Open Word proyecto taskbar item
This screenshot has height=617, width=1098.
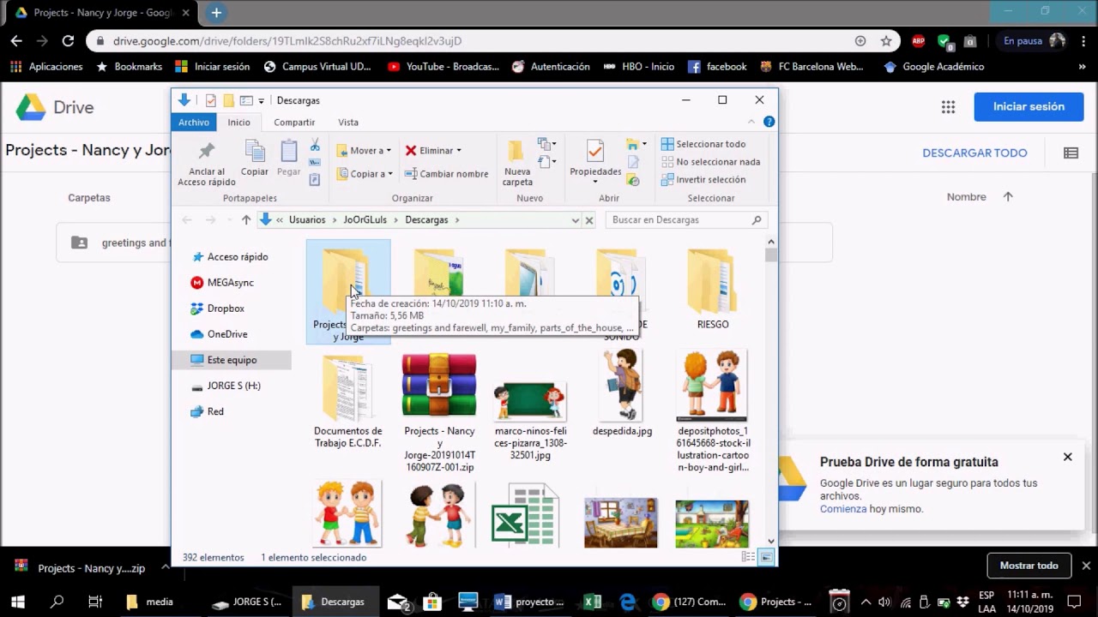tap(530, 602)
